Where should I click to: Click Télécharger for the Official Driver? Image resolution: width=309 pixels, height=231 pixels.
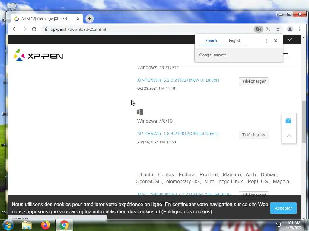[x=254, y=135]
